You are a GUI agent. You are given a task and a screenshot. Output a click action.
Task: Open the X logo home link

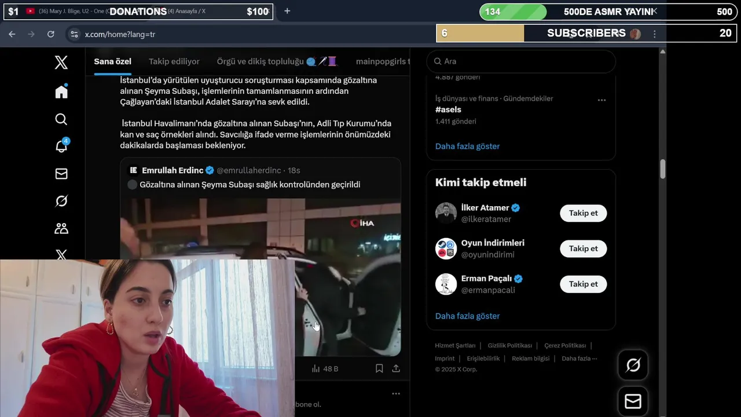coord(61,63)
